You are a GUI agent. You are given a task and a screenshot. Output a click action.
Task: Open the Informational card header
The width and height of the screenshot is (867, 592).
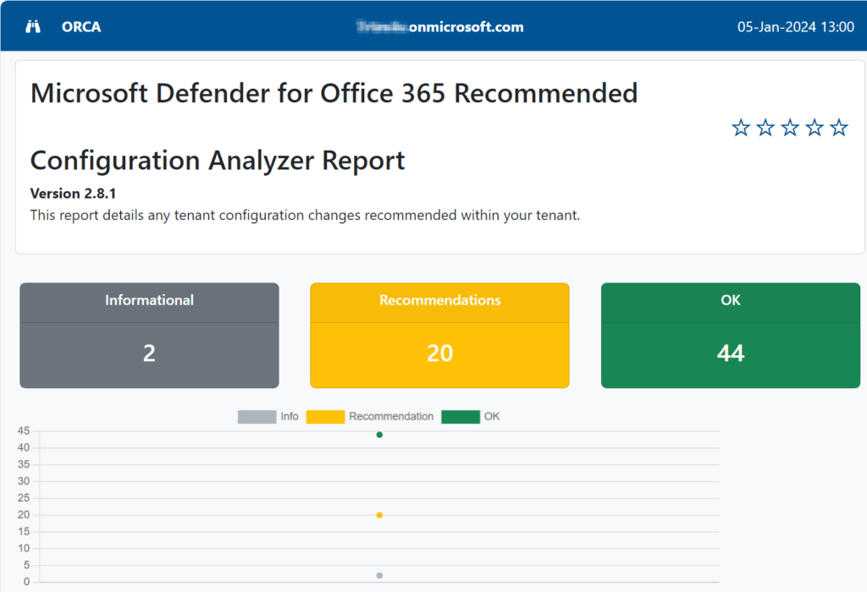click(x=149, y=300)
